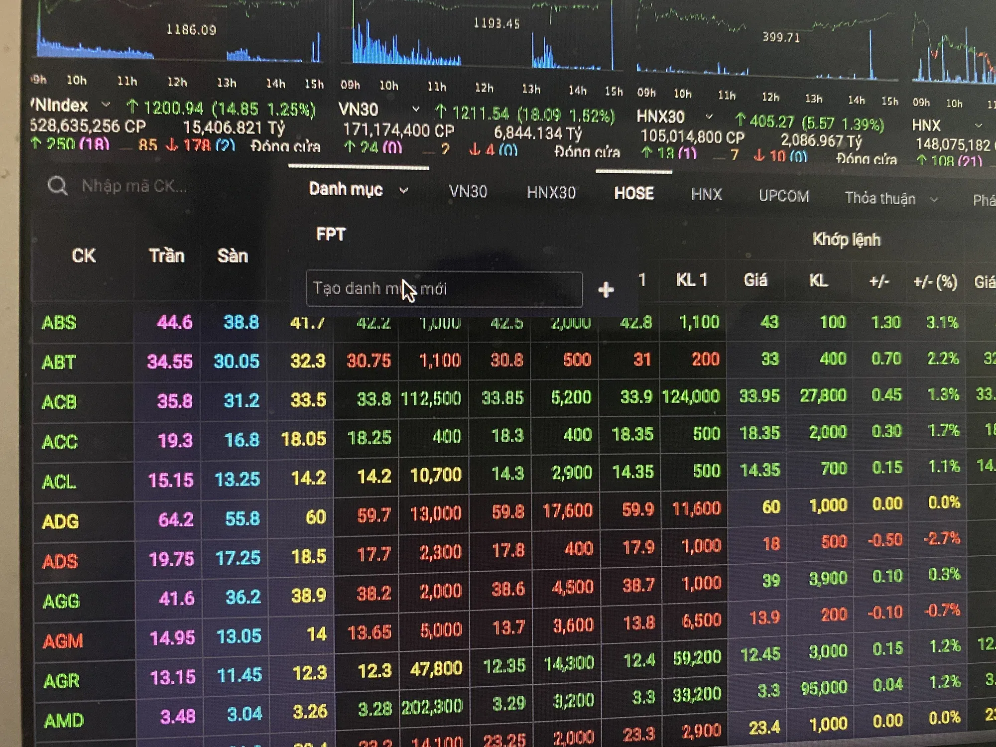This screenshot has width=996, height=747.
Task: Sort by the Trần column header
Action: coord(166,255)
